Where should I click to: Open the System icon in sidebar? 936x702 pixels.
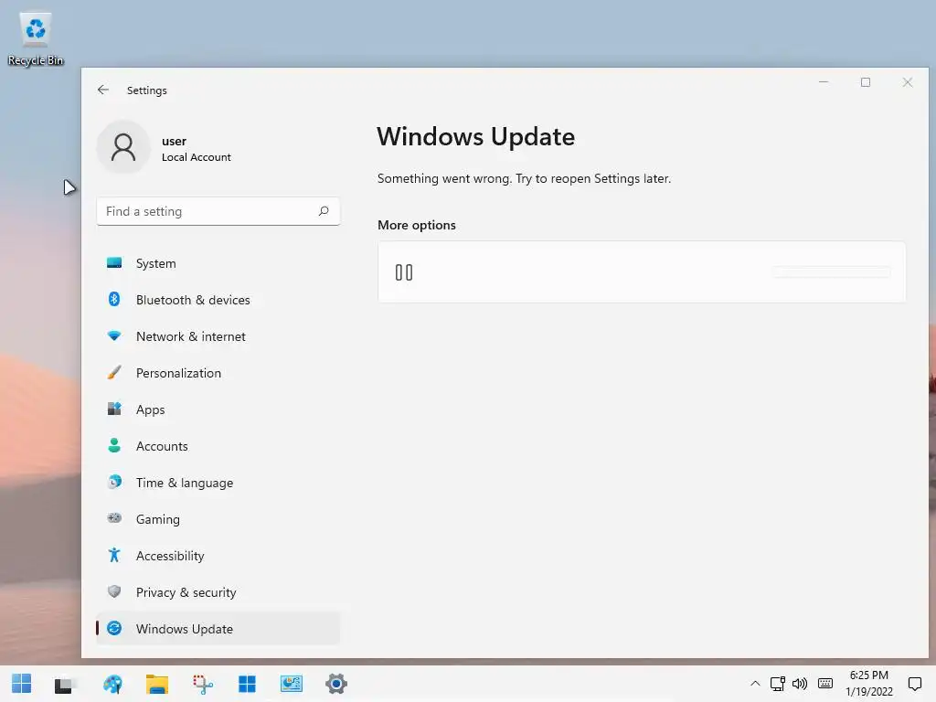(x=114, y=262)
